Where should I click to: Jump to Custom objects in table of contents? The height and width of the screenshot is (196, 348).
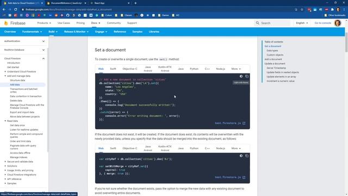(x=275, y=55)
